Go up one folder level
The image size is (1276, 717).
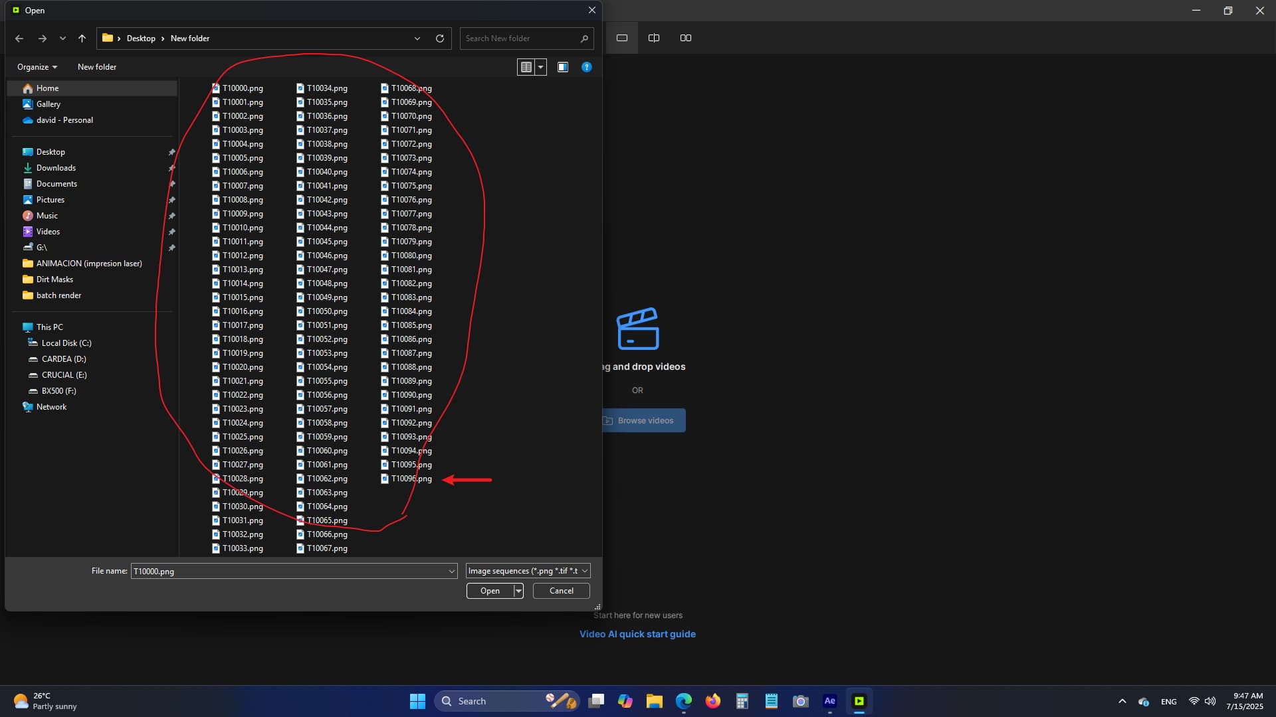coord(82,39)
